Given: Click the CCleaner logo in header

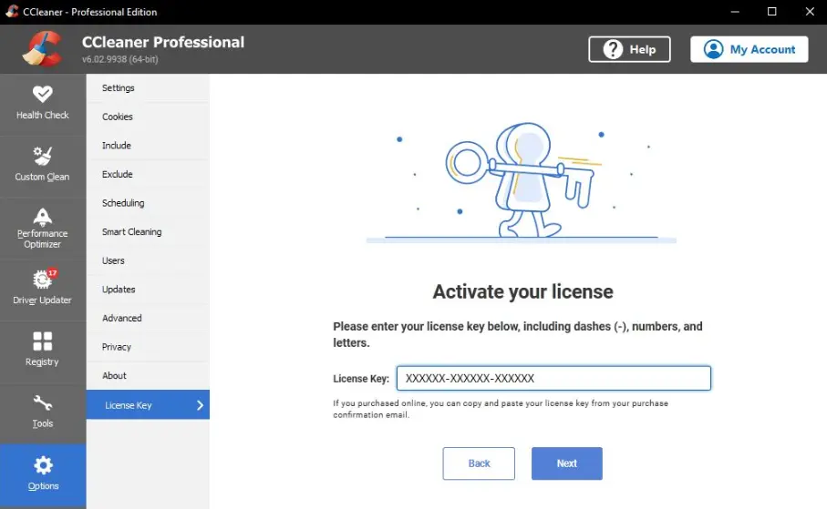Looking at the screenshot, I should tap(43, 48).
